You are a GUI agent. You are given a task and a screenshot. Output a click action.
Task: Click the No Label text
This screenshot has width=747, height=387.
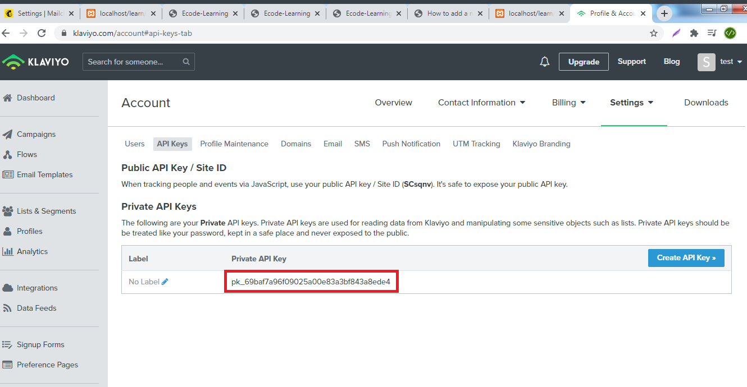point(144,282)
